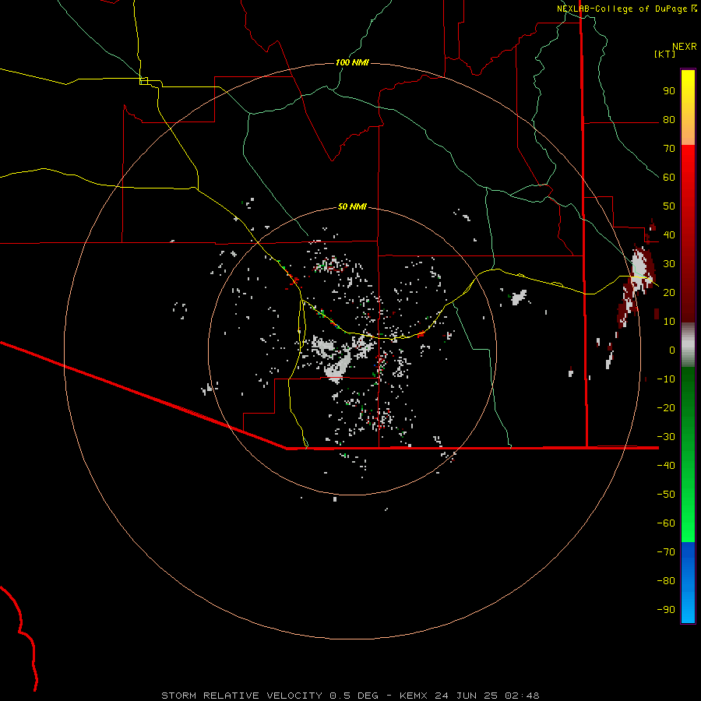Select the 70 value on the velocity scale

669,149
